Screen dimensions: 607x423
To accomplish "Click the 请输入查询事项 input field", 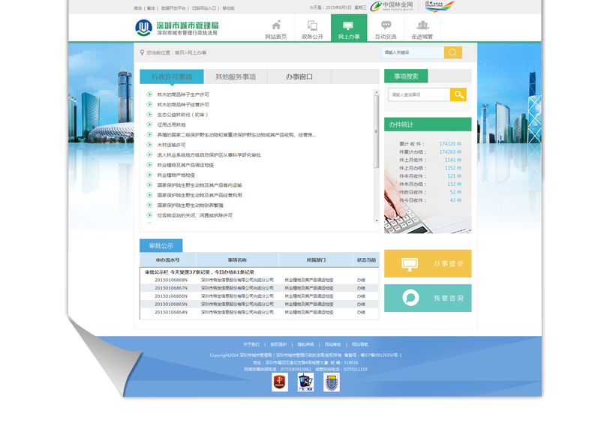I will pos(419,94).
